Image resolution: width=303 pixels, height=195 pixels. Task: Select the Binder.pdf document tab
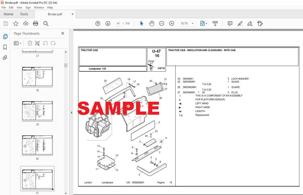click(x=55, y=14)
